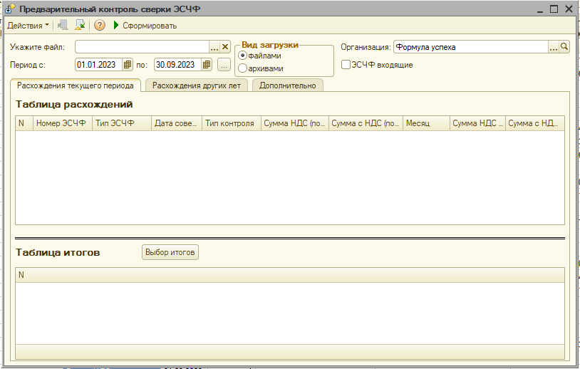Clear the file path with the X icon
Screen dimensions: 580x369
225,47
